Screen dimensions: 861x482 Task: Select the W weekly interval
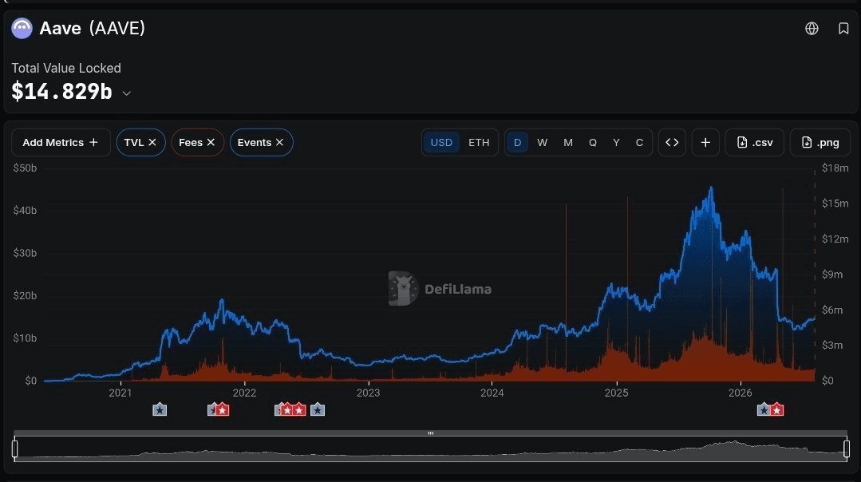pyautogui.click(x=543, y=143)
